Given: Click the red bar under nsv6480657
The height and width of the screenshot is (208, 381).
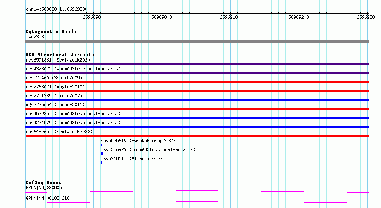Looking at the screenshot, I should click(x=197, y=136).
